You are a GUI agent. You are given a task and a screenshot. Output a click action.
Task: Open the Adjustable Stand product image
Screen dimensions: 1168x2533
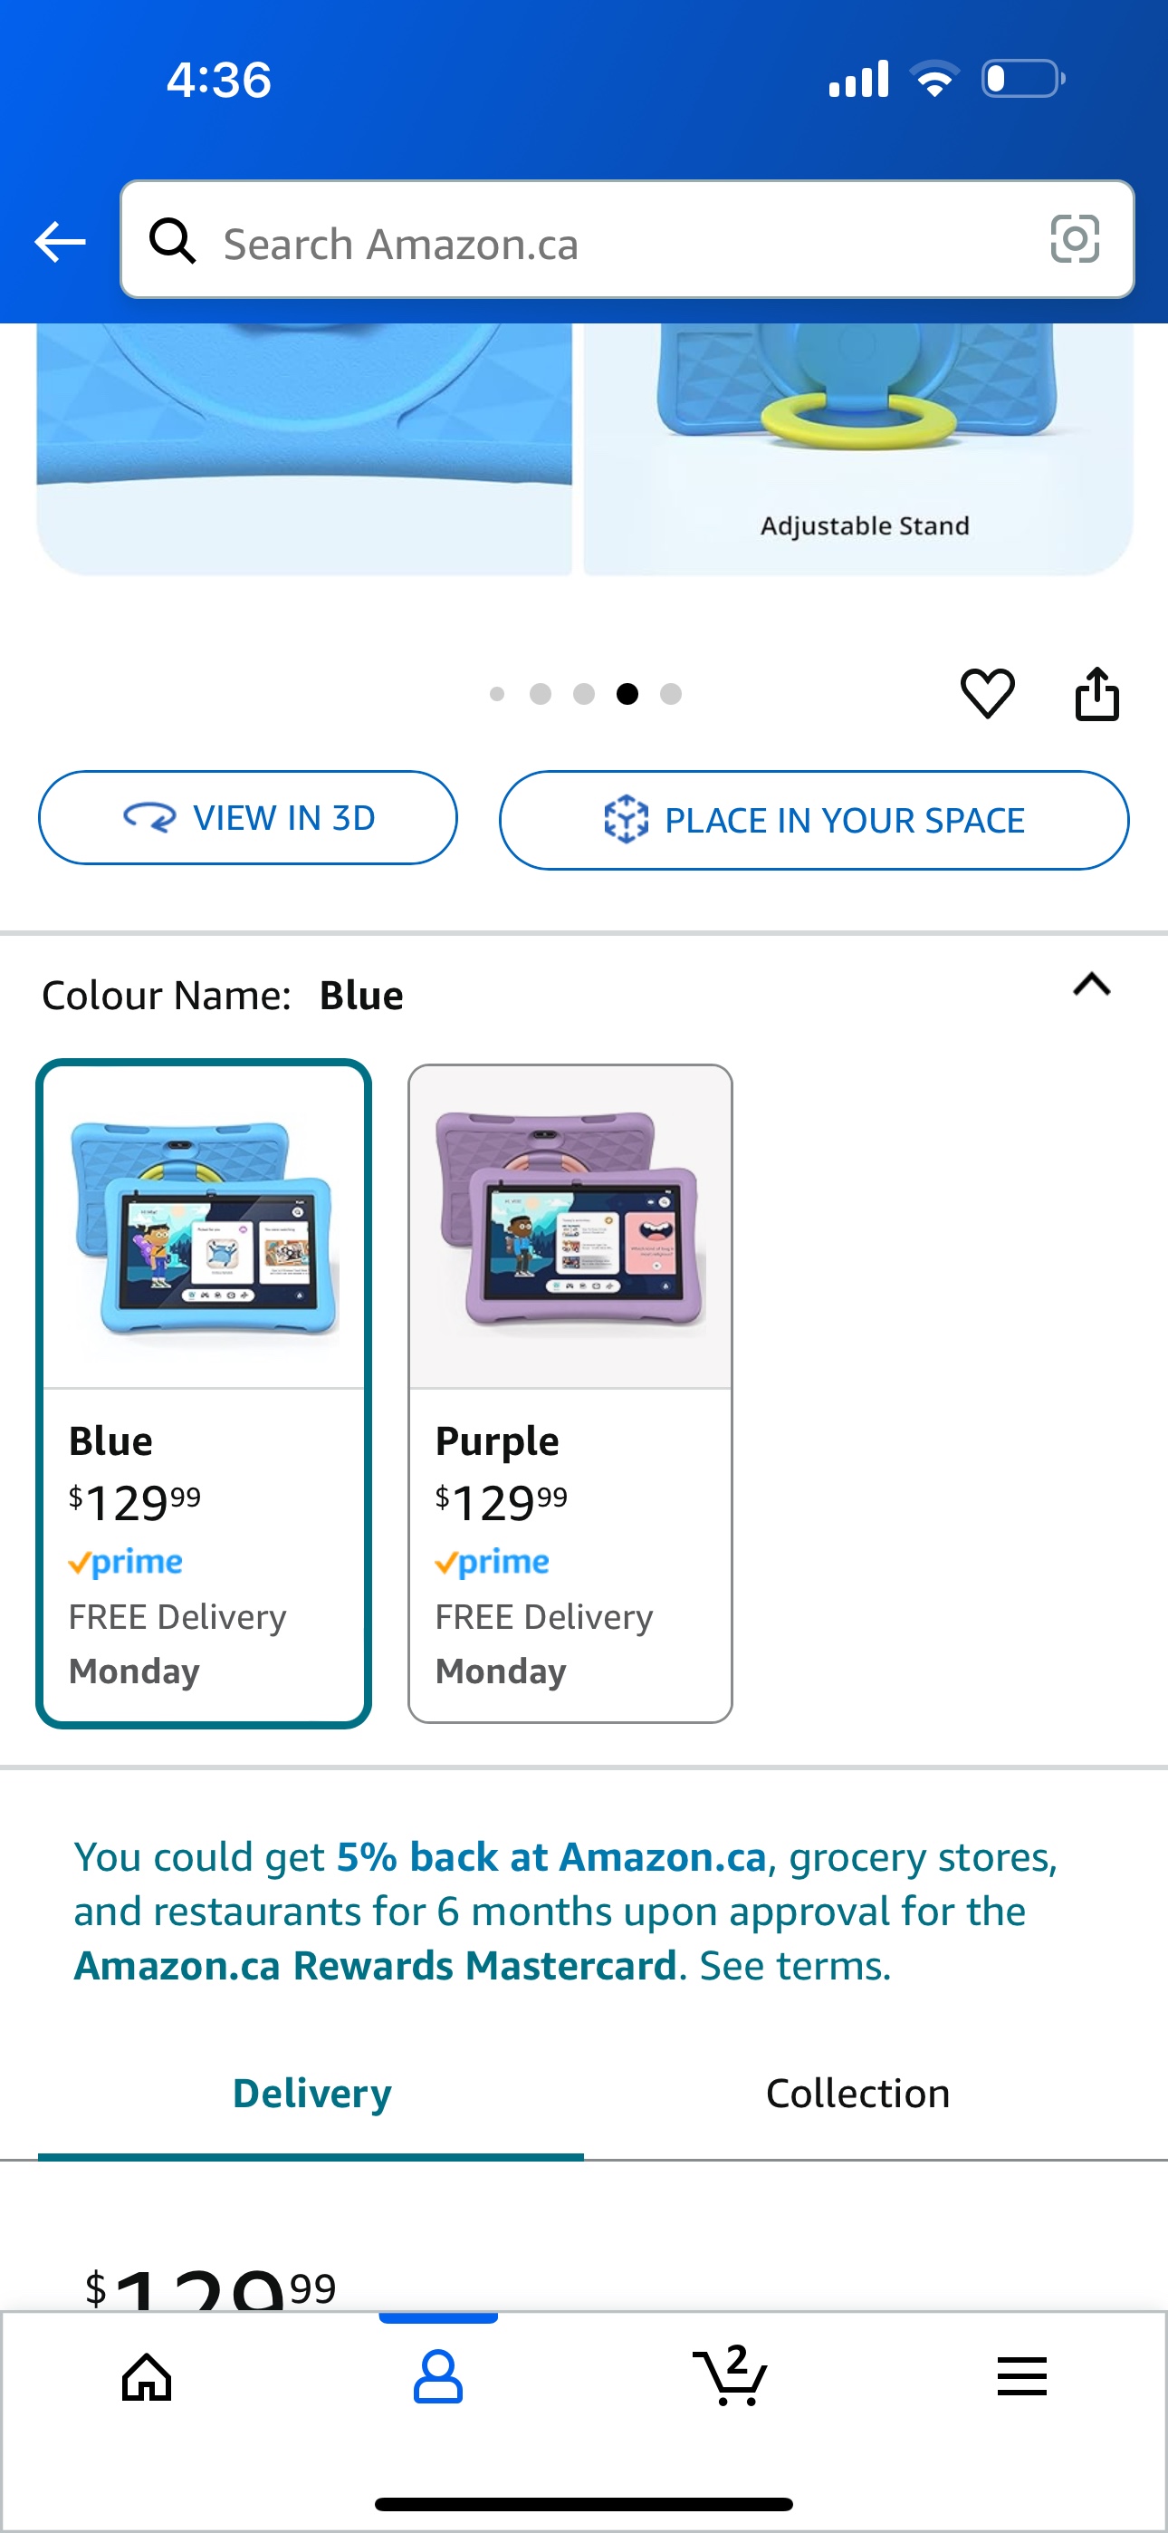(x=858, y=448)
